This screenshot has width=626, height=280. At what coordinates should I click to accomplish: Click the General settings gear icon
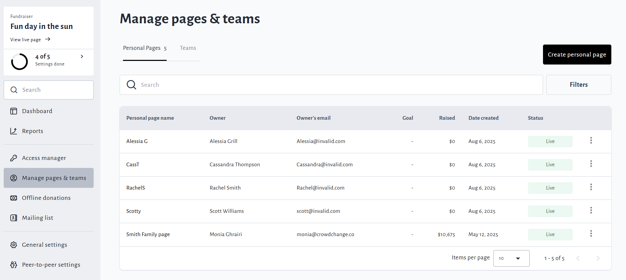(x=14, y=245)
